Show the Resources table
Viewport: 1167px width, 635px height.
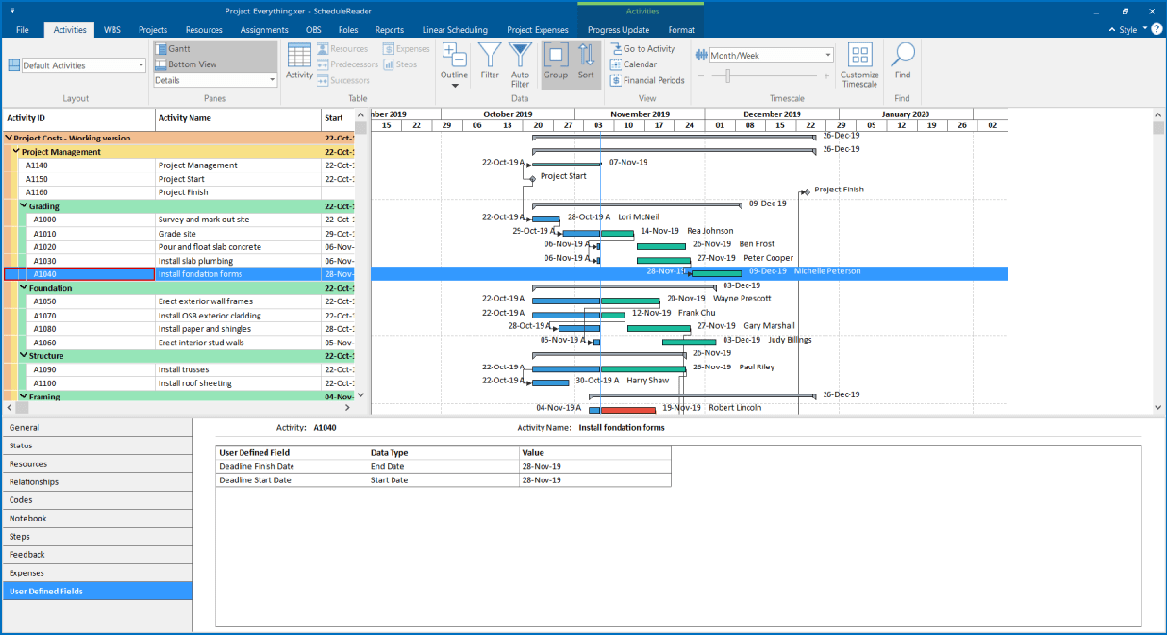pos(342,49)
